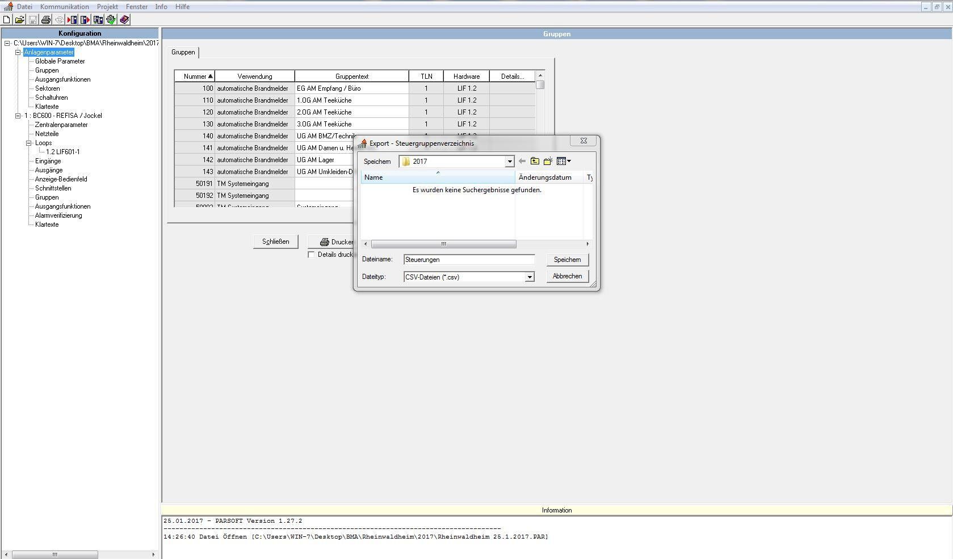This screenshot has height=559, width=953.
Task: Close the Export dialog with X
Action: (583, 141)
